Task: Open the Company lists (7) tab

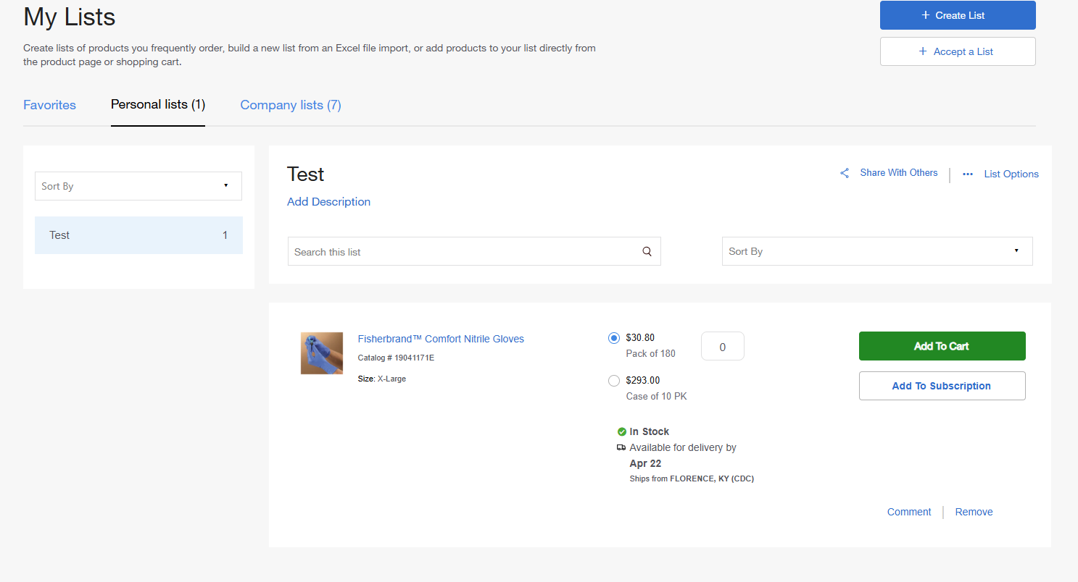Action: (x=291, y=105)
